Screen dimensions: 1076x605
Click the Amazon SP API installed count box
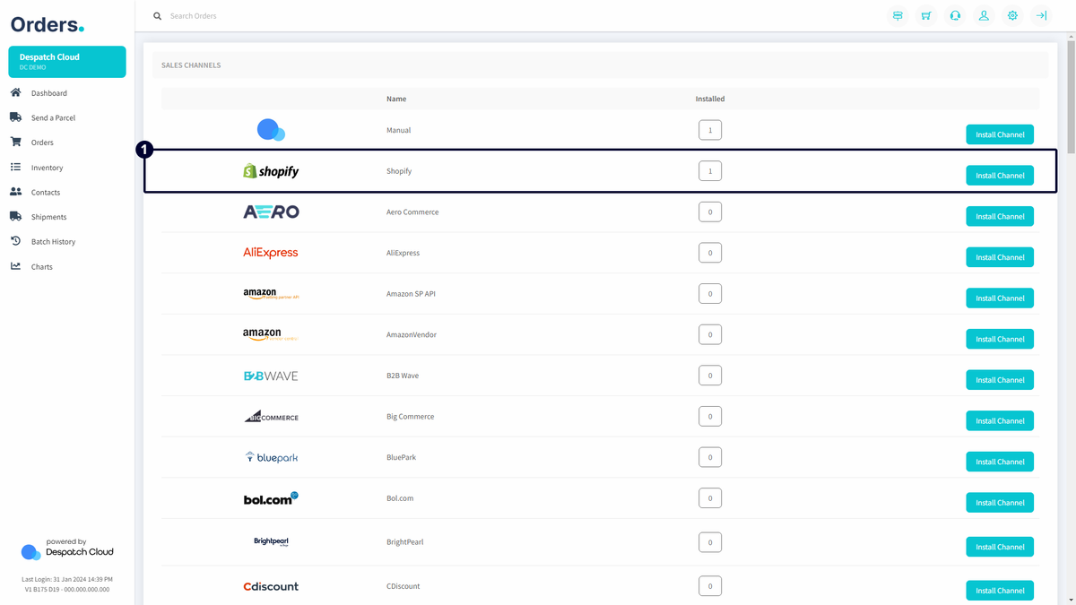[709, 294]
